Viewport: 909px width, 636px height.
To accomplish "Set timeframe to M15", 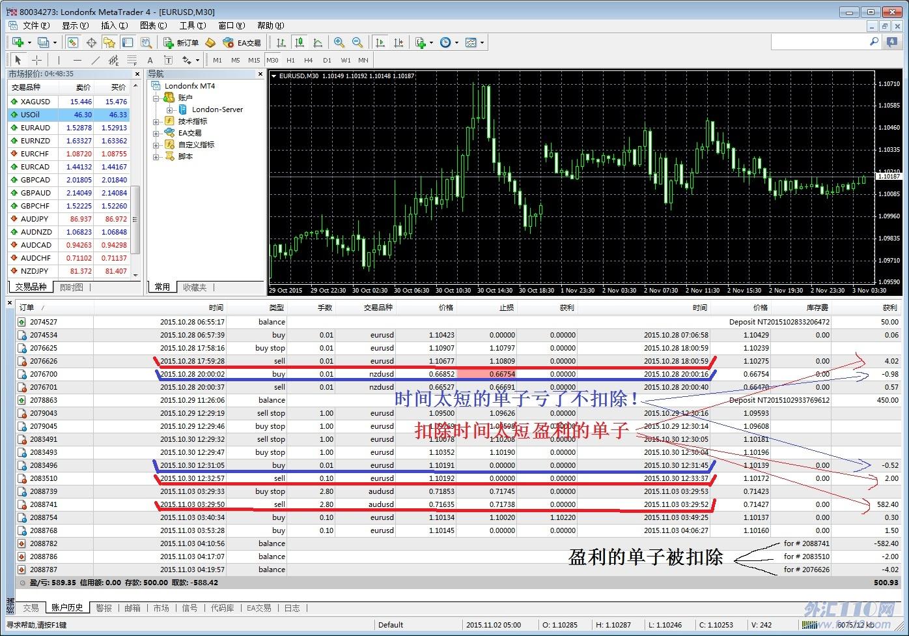I will tap(254, 60).
